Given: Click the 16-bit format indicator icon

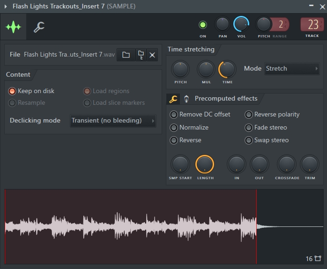Looking at the screenshot, I should click(318, 259).
